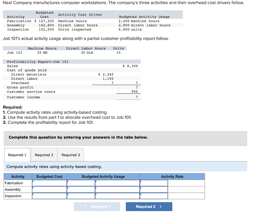Click the Fabrication Activity Rate input cell
This screenshot has height=219, width=270.
pos(154,183)
